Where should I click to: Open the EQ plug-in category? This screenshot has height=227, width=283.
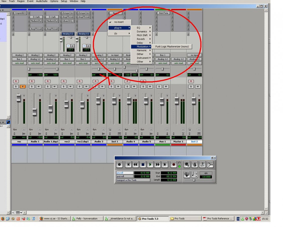[142, 28]
